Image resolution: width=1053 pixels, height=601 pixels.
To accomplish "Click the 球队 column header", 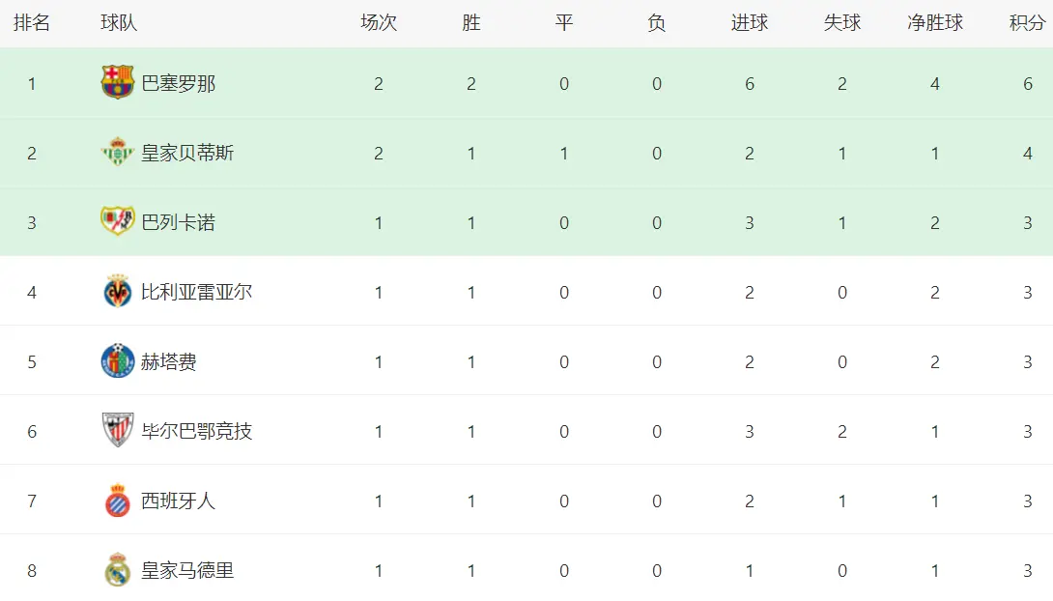I will (119, 23).
